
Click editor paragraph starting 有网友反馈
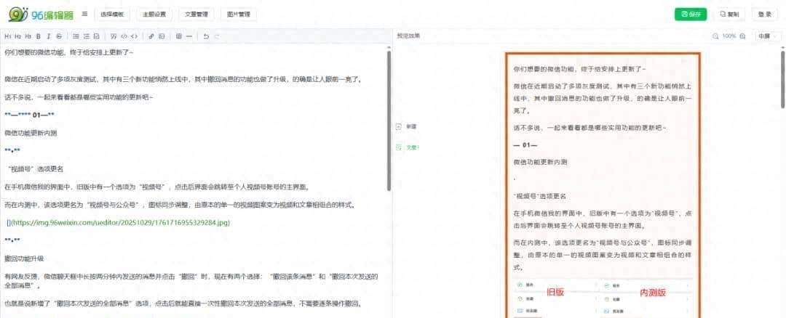(191, 281)
